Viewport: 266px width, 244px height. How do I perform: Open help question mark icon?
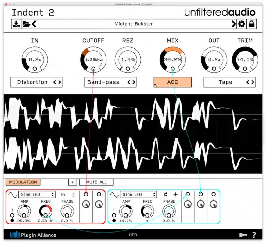pyautogui.click(x=254, y=235)
